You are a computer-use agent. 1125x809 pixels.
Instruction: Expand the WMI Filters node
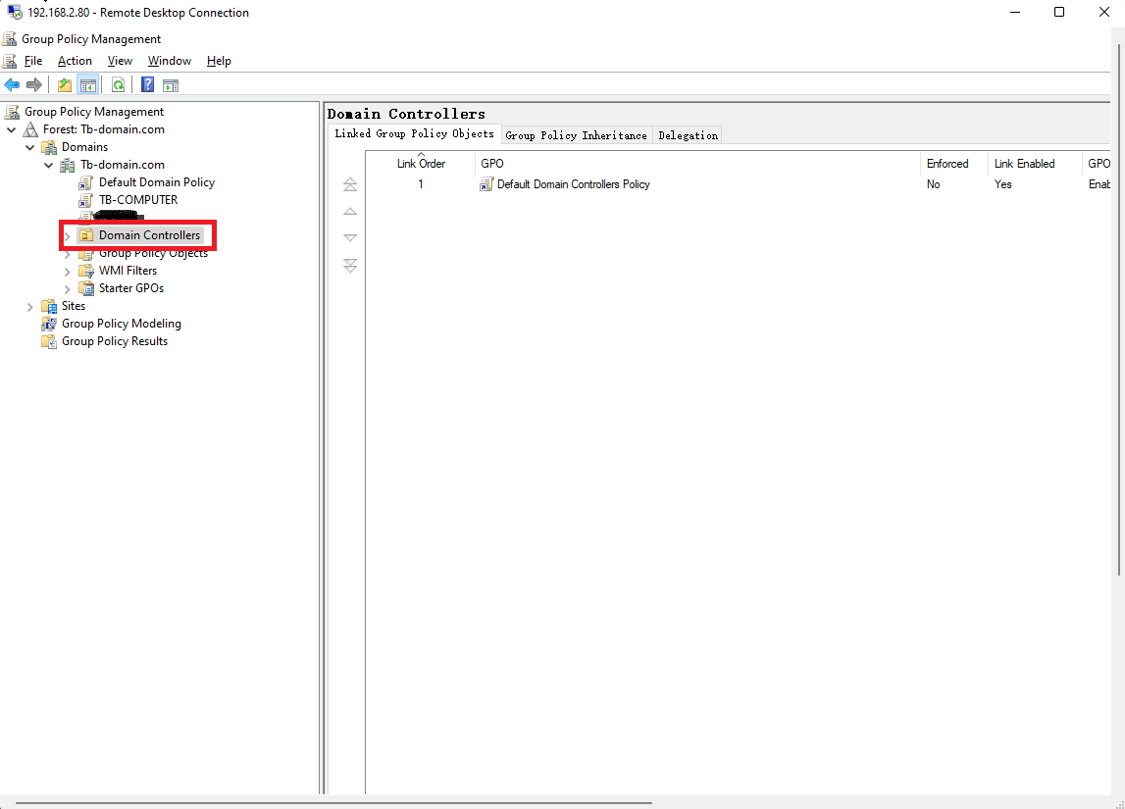(x=68, y=271)
